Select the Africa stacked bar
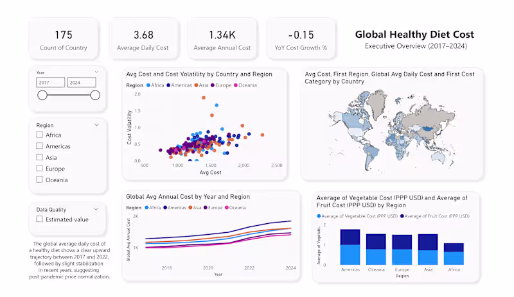The width and height of the screenshot is (514, 297). click(x=454, y=254)
